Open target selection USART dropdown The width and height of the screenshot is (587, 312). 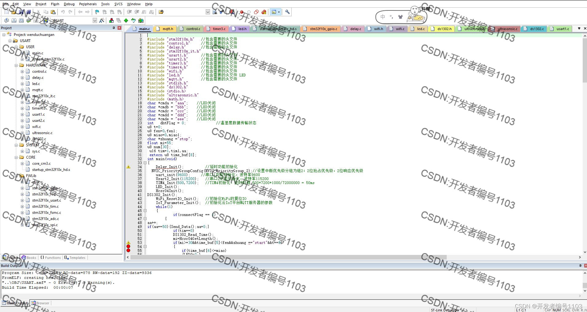95,21
